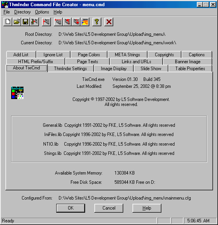Click the red flag root directory icon
The width and height of the screenshot is (218, 225).
click(58, 22)
